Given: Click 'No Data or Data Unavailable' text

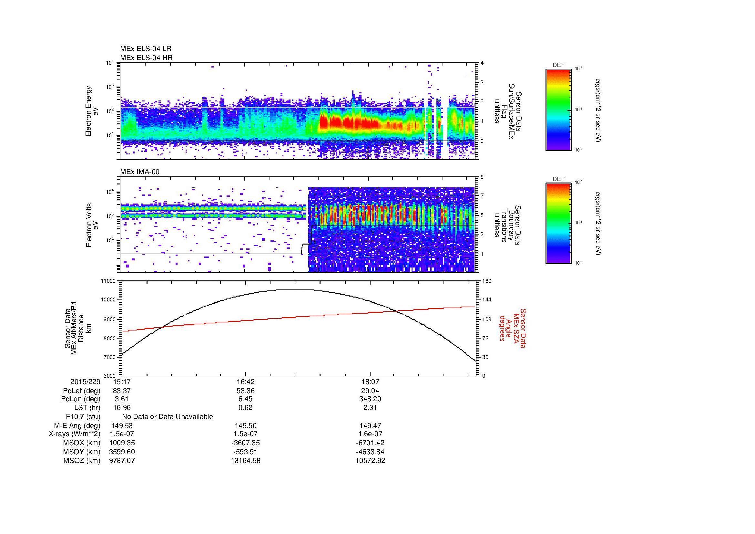Looking at the screenshot, I should (168, 416).
